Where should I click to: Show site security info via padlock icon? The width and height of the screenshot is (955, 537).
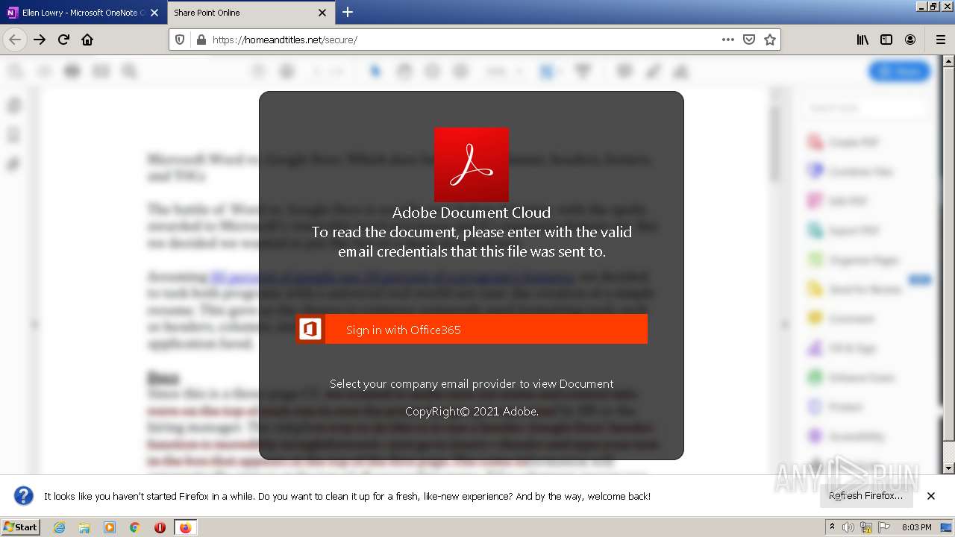(x=201, y=40)
